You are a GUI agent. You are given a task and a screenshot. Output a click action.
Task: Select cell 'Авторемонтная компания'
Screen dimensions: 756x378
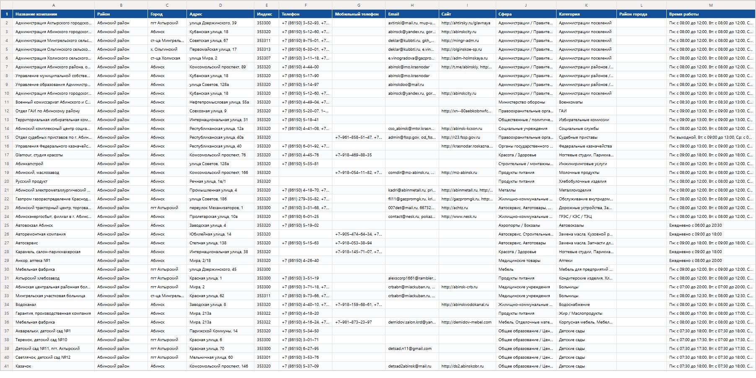click(x=54, y=234)
